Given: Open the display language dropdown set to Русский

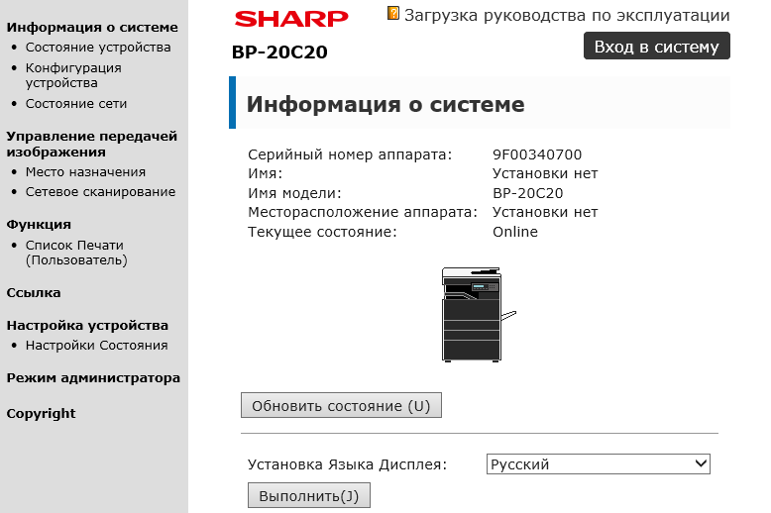Looking at the screenshot, I should (598, 463).
